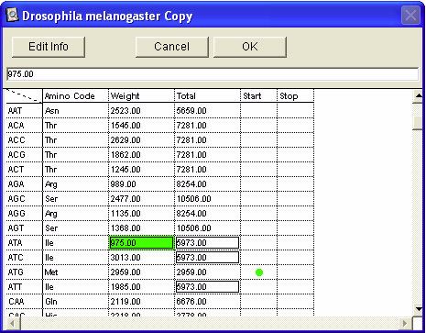Close the Drosophila melanogaster Copy window

point(410,16)
